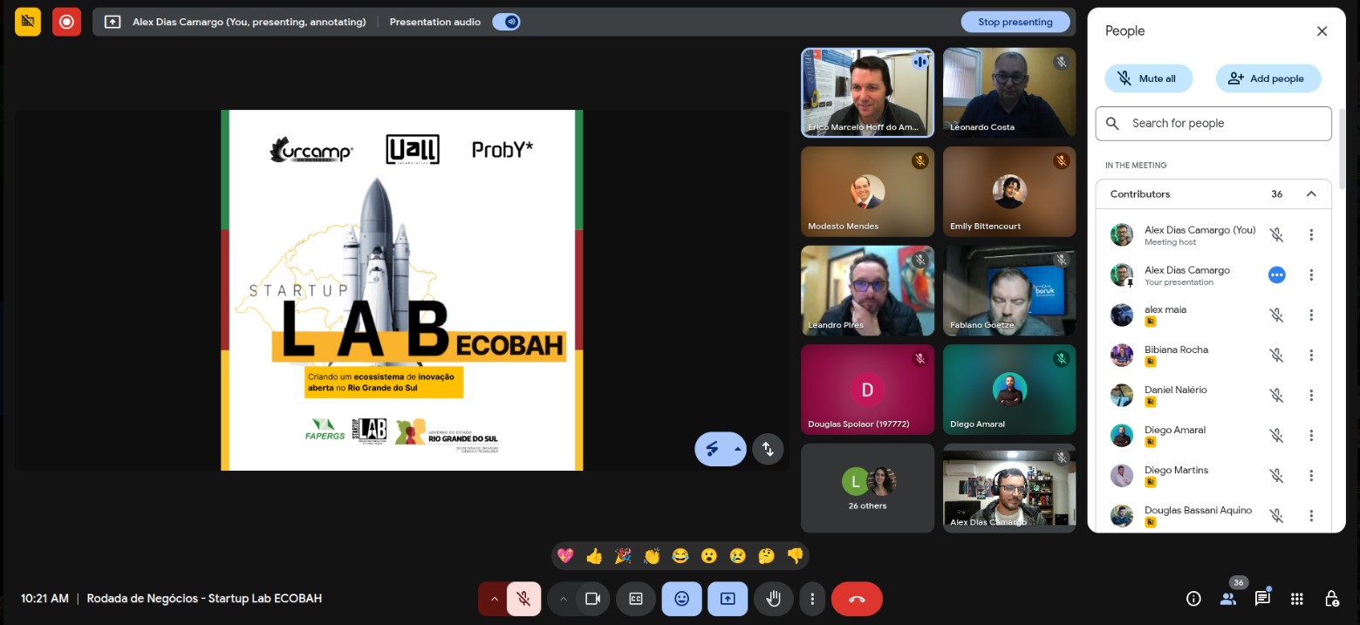
Task: Mute Daniel Nalério in the People list
Action: point(1276,395)
